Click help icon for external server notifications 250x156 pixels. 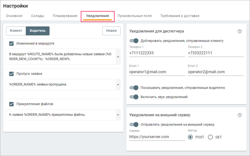[x=240, y=115]
